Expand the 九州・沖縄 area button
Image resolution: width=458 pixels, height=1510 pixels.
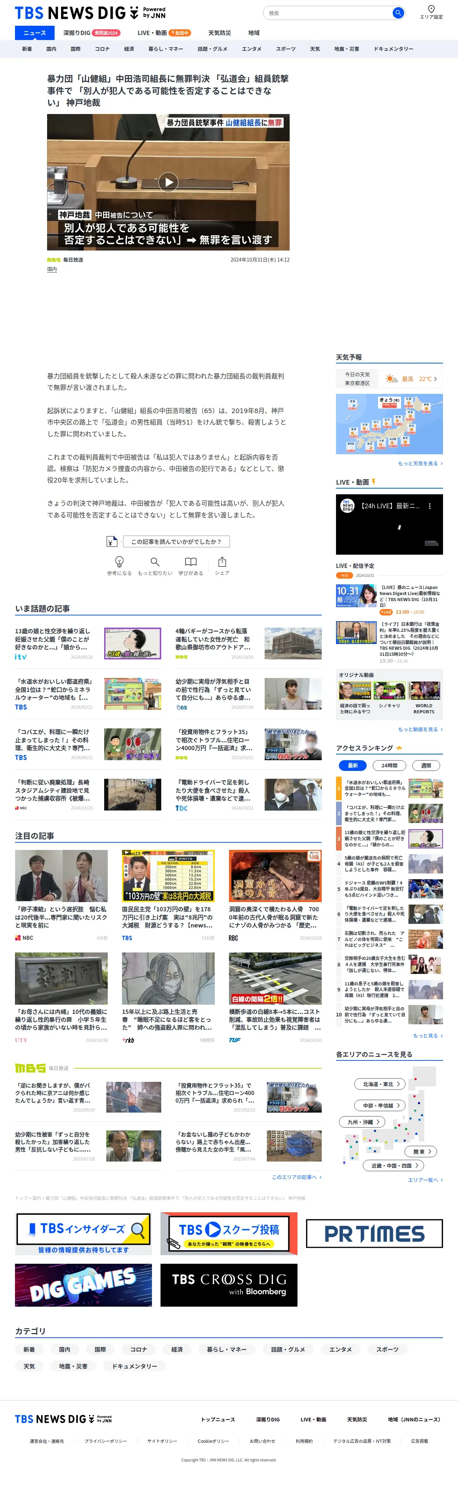point(363,1122)
